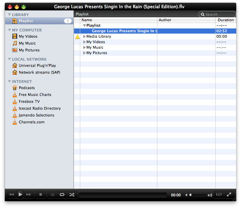Click the Universal Plug'n'Play house icon
This screenshot has height=208, width=241.
click(15, 65)
